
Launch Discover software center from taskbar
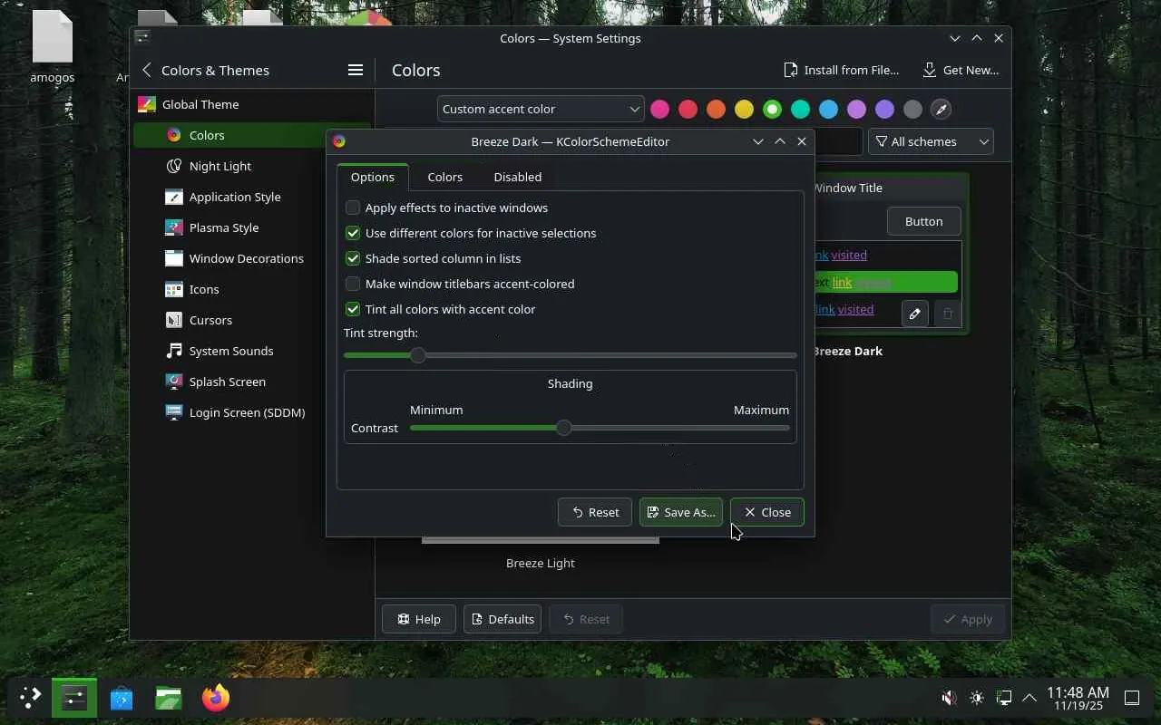pyautogui.click(x=122, y=698)
